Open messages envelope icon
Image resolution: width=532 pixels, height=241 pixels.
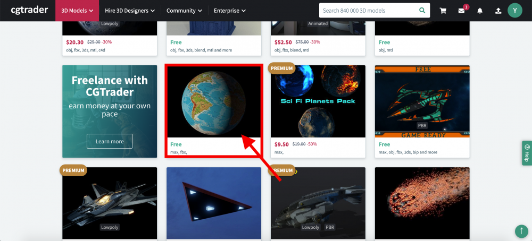461,11
